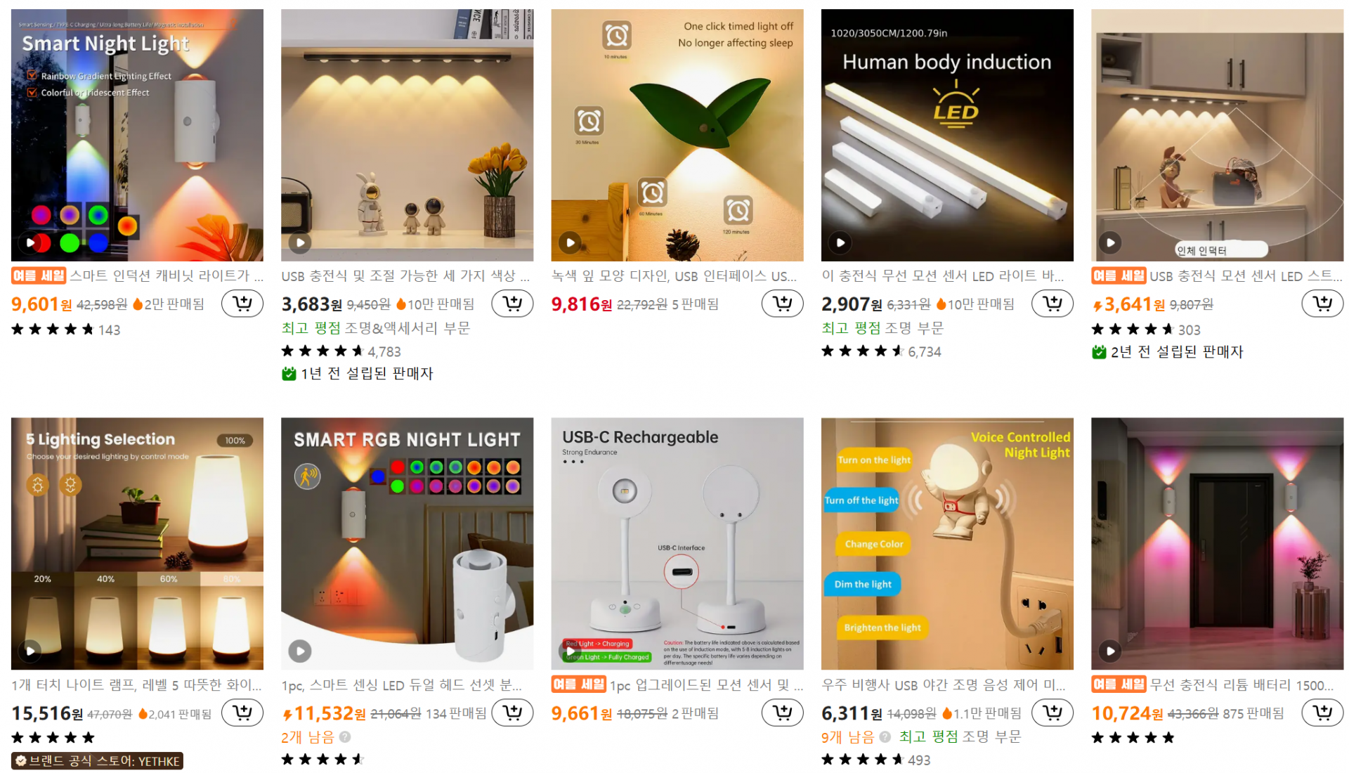Open YETHKE brand official store badge

pyautogui.click(x=97, y=761)
